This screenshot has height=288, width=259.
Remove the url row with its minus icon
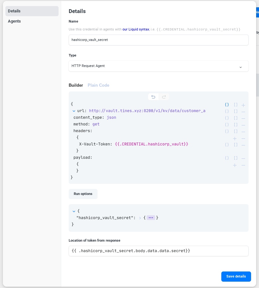(243, 111)
